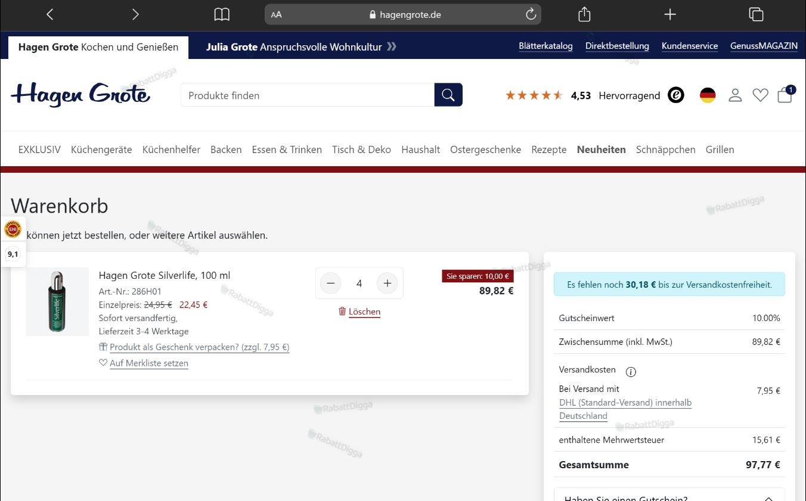806x501 pixels.
Task: Open Safari bookmarks book icon
Action: click(x=222, y=14)
